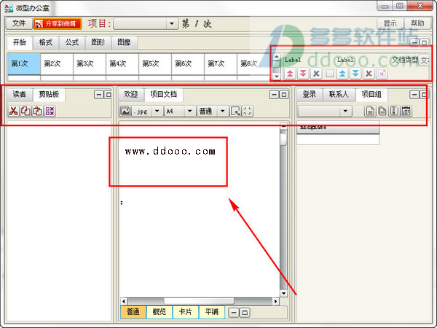Click the blue double down arrow icon
This screenshot has height=328, width=437.
pyautogui.click(x=355, y=74)
